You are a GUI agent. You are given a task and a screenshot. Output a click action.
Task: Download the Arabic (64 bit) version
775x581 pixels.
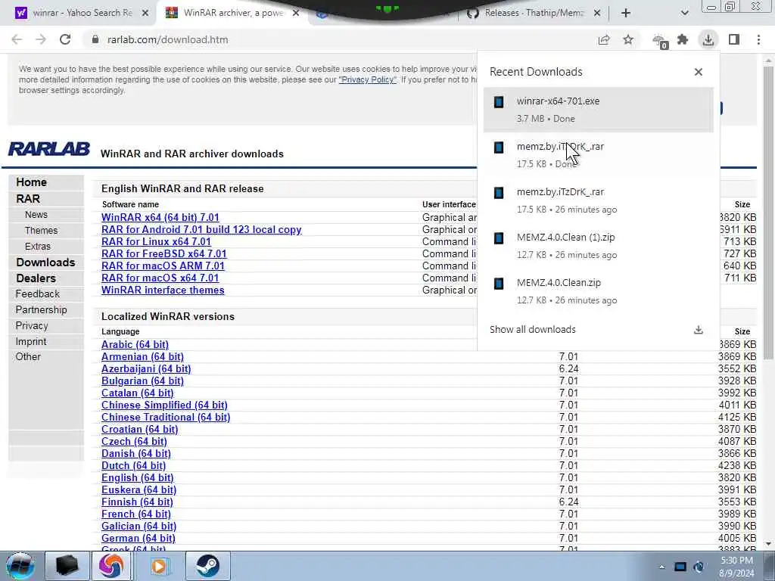tap(135, 344)
